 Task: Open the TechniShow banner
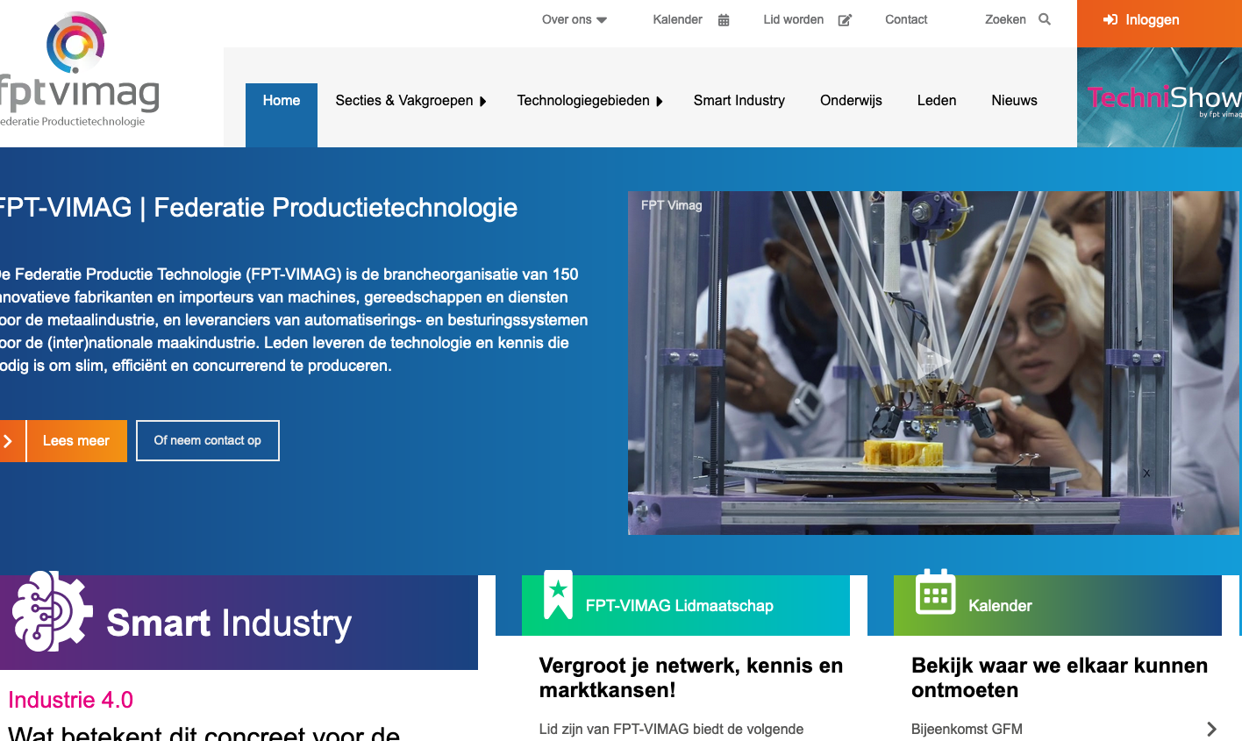1159,97
